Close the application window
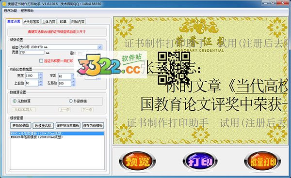 [283, 3]
